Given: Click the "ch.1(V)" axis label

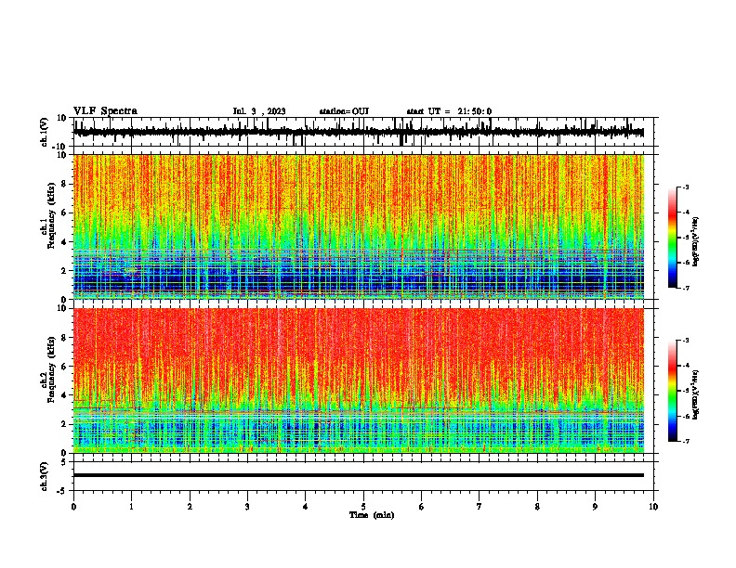Looking at the screenshot, I should (x=45, y=132).
